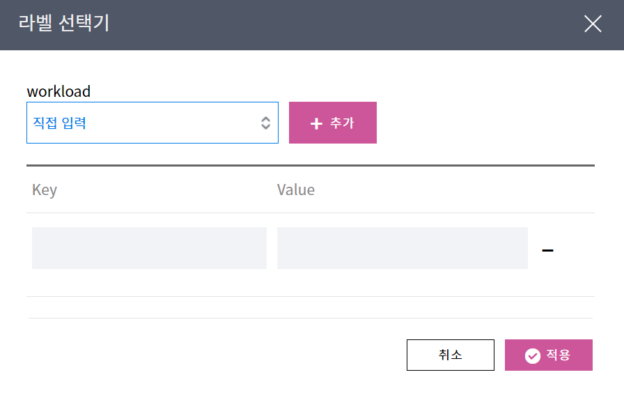Viewport: 624px width, 400px height.
Task: Click the Value column header
Action: (296, 190)
